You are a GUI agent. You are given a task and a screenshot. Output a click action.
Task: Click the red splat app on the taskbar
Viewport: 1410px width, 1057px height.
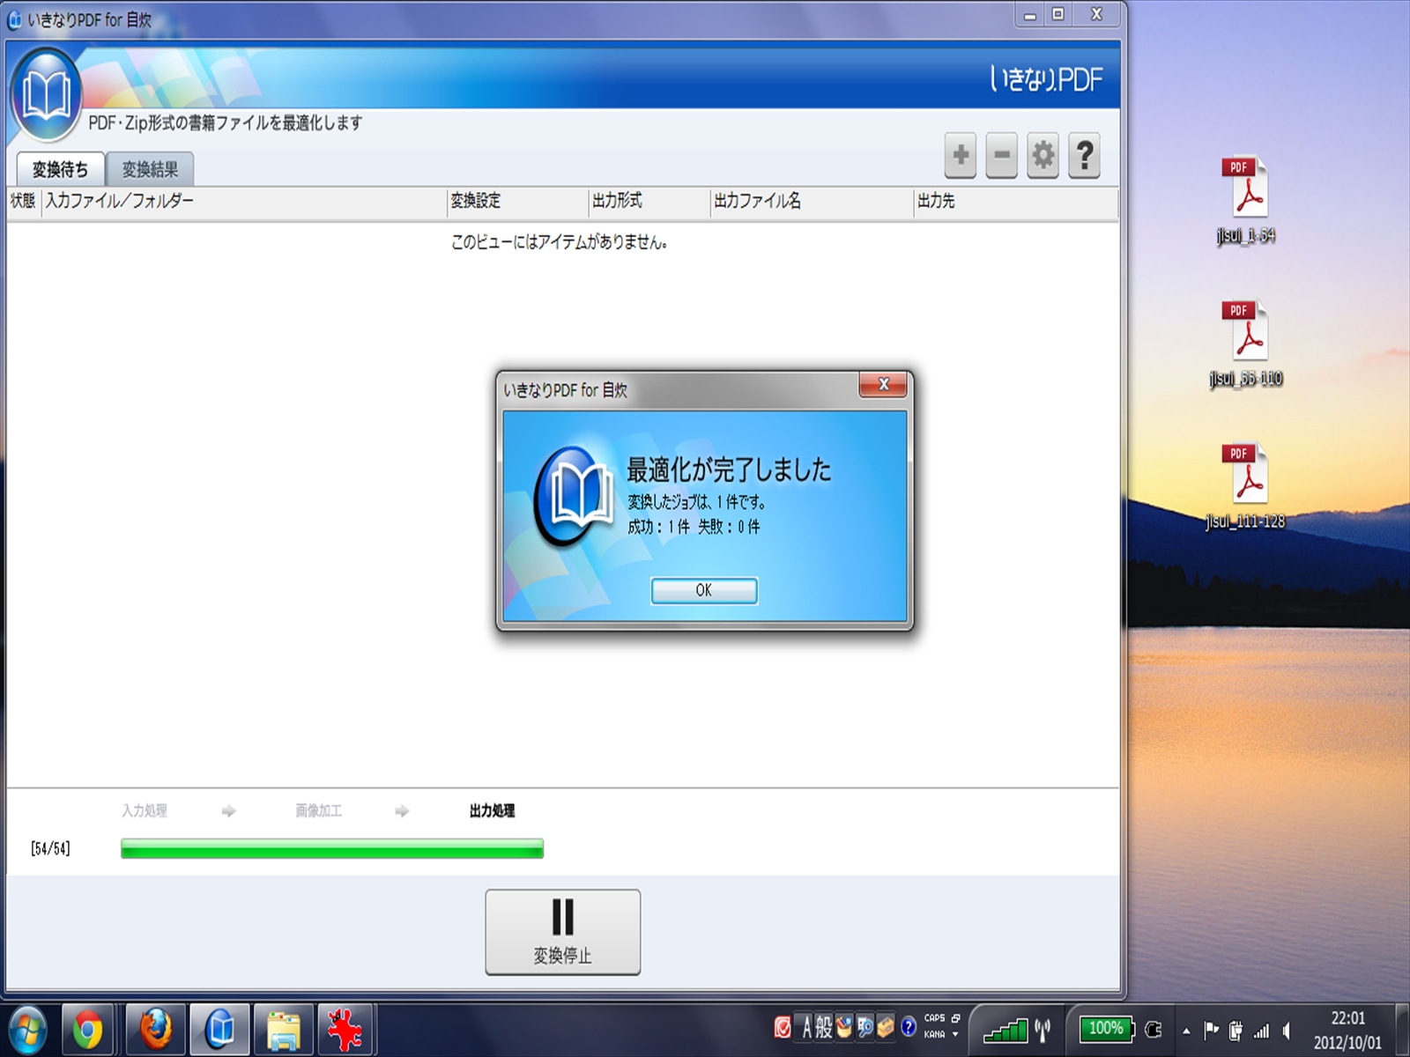(x=345, y=1029)
